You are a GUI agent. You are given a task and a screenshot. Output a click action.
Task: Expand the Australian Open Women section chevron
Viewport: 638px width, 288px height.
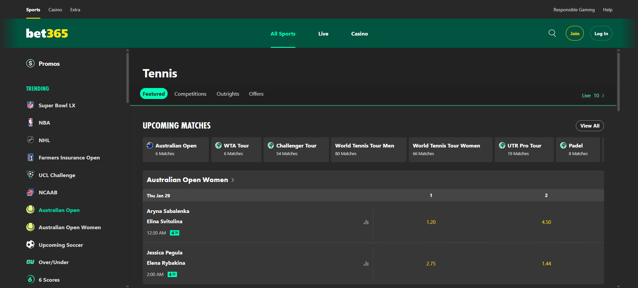(233, 180)
